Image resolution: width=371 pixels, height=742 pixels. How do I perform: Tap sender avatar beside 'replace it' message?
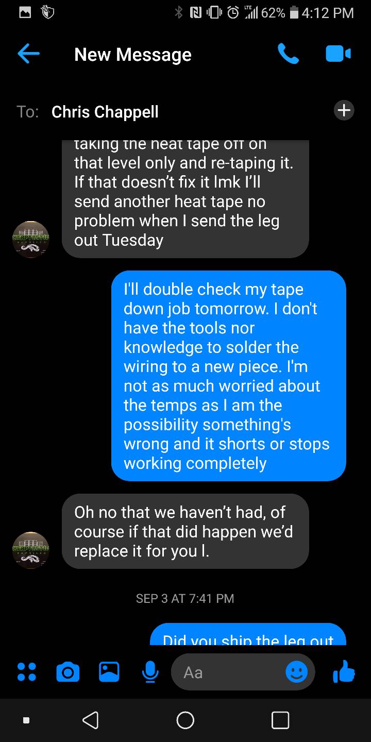coord(30,550)
